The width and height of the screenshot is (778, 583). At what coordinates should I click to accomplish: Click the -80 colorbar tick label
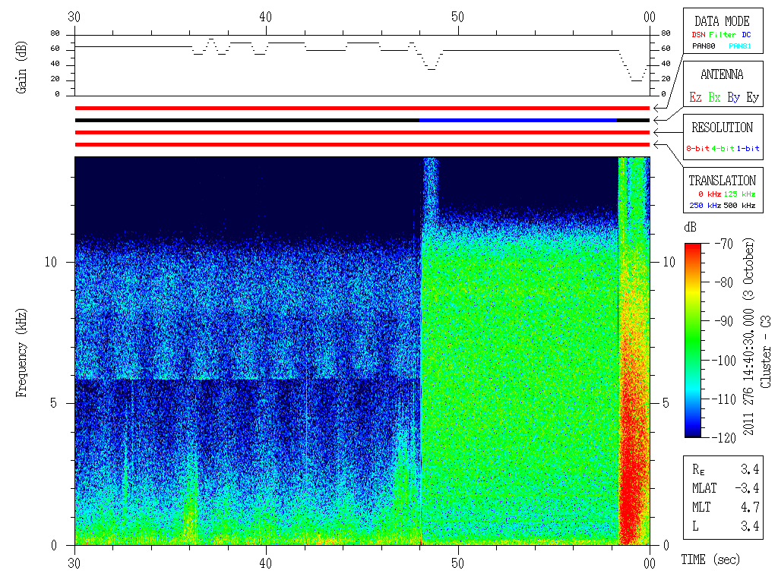pos(724,282)
